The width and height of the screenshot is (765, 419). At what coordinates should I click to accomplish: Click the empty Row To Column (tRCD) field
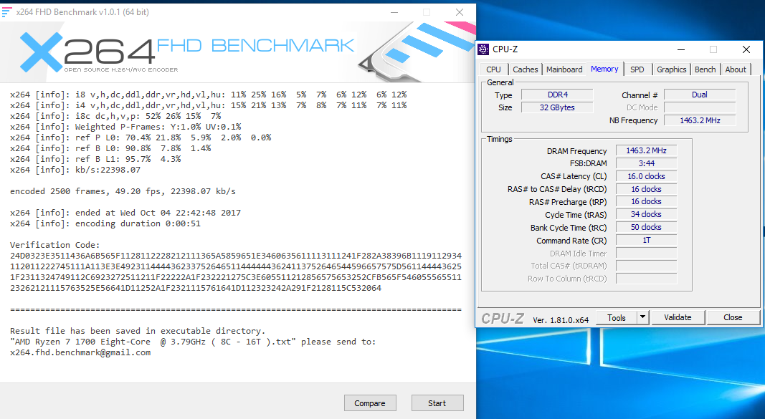647,278
